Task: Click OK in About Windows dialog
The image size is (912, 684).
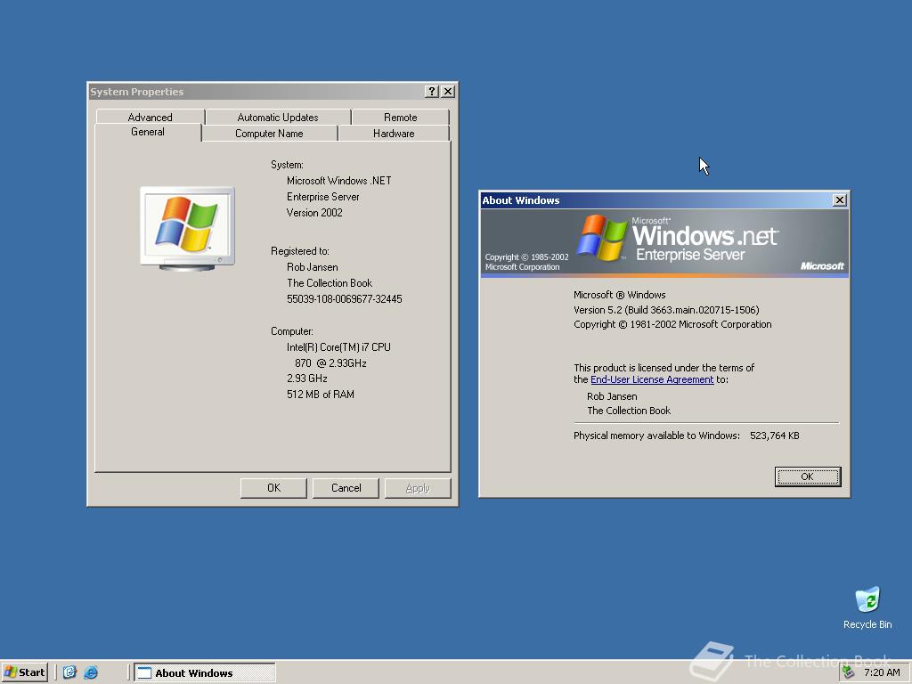Action: point(807,476)
